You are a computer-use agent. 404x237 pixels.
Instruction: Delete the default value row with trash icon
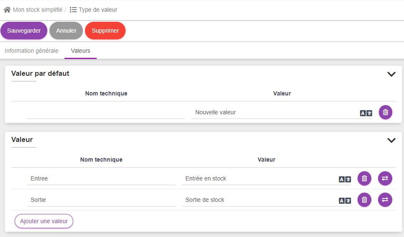(x=386, y=112)
